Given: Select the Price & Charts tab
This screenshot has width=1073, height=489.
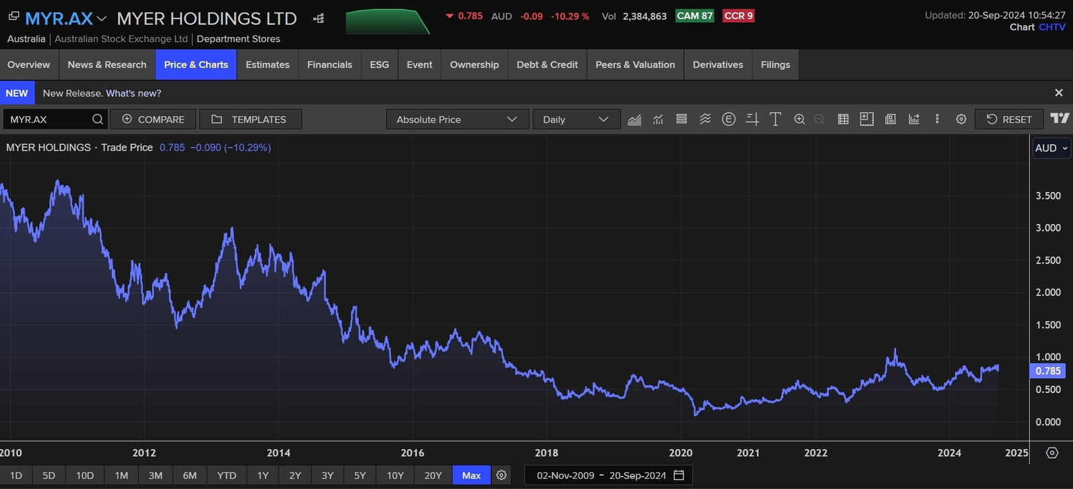Looking at the screenshot, I should tap(196, 64).
